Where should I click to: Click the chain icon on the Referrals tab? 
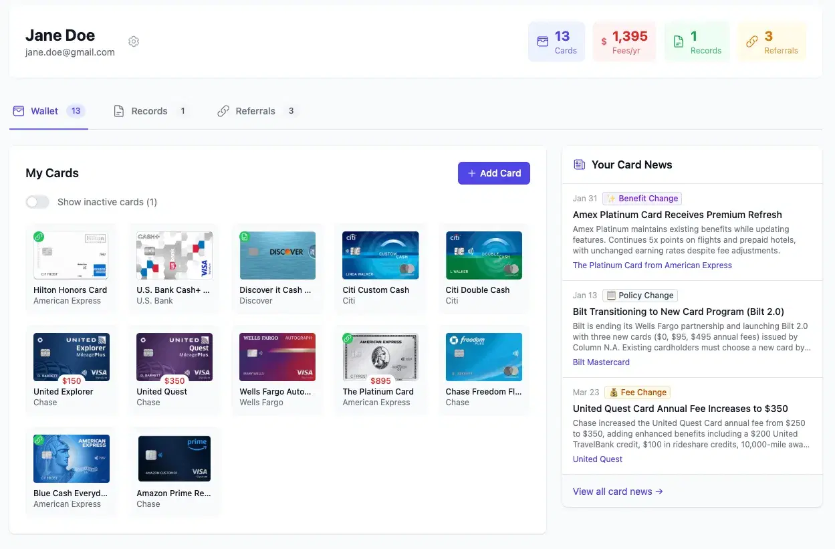pos(223,111)
